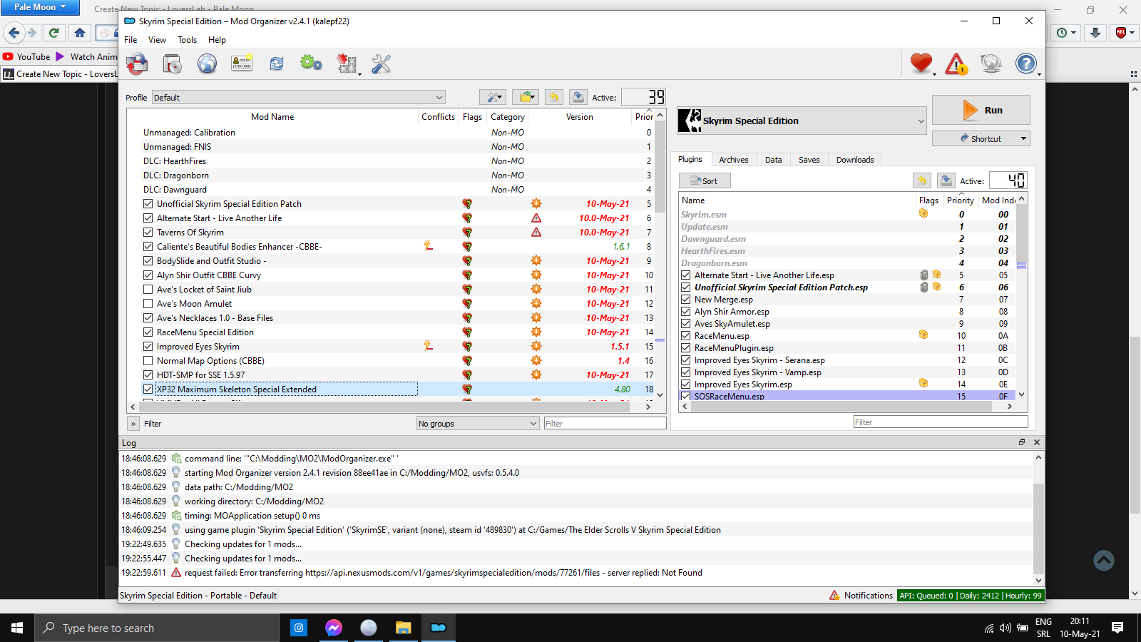Open the Tools menu
1141x642 pixels.
tap(187, 40)
